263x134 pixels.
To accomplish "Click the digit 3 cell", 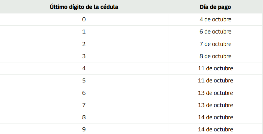I will tap(84, 56).
